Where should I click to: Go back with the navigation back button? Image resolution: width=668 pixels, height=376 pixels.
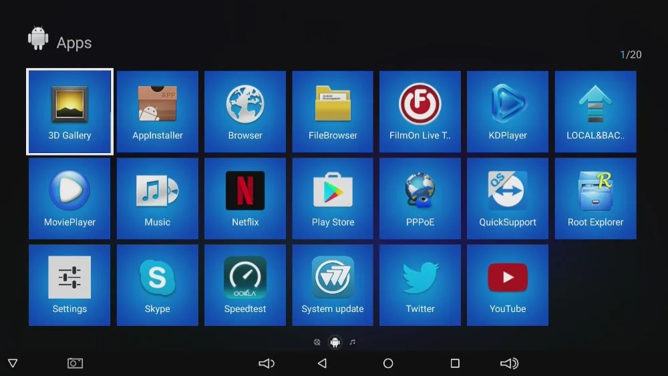[323, 363]
